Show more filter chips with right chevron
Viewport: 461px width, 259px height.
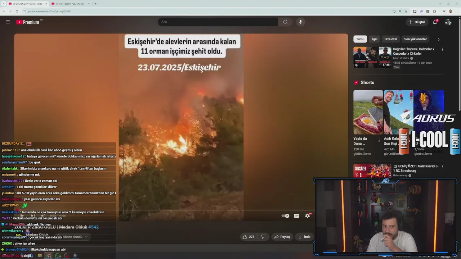point(438,39)
